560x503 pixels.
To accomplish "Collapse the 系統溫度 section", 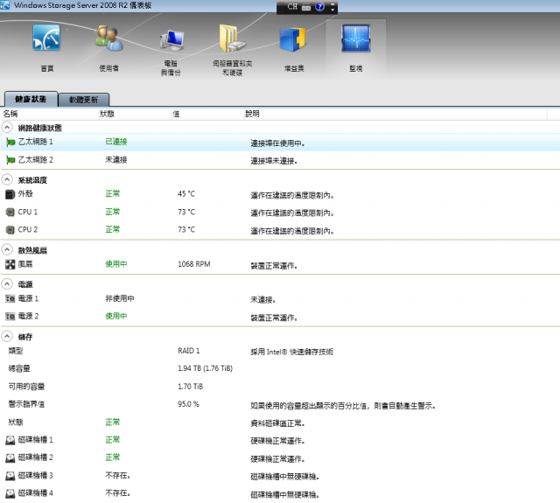I will 7,179.
